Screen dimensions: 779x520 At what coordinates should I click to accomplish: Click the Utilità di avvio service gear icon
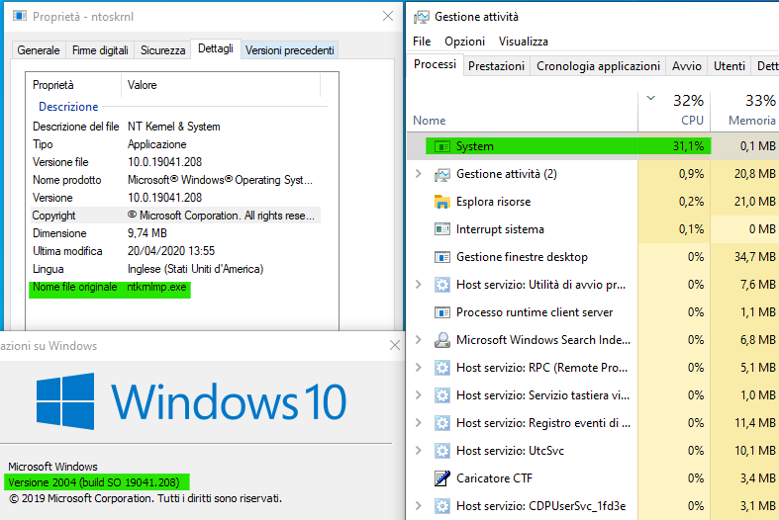[x=442, y=285]
